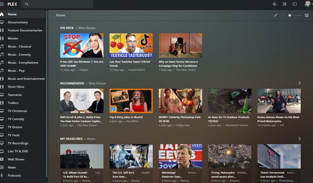The height and width of the screenshot is (183, 313).
Task: Open the hamburger menu icon
Action: pyautogui.click(x=2, y=4)
